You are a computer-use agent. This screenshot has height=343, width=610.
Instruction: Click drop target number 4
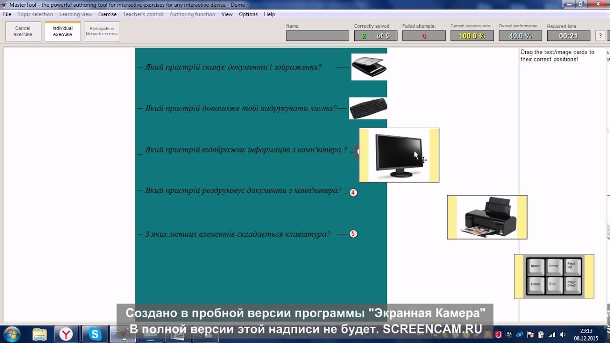353,192
